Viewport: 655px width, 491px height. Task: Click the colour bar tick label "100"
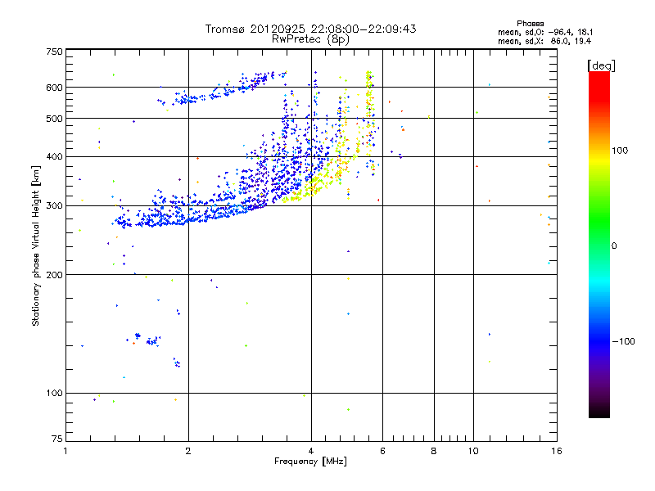pyautogui.click(x=620, y=151)
